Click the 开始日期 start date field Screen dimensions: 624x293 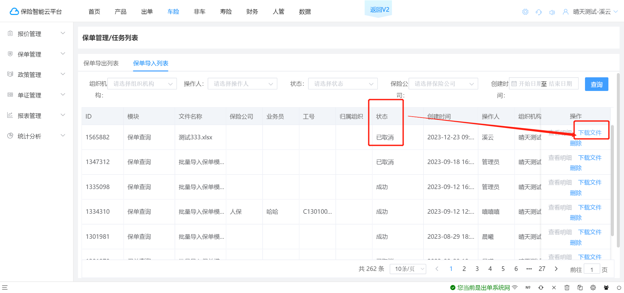(x=529, y=84)
